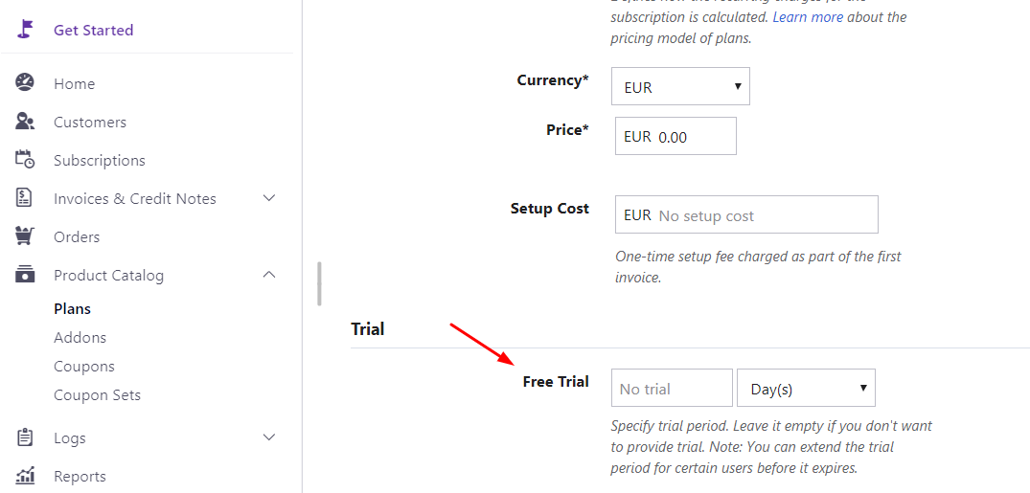
Task: Click the Customers people icon
Action: [x=25, y=122]
